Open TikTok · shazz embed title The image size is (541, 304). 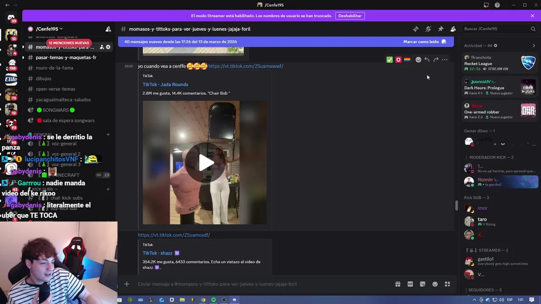(161, 253)
